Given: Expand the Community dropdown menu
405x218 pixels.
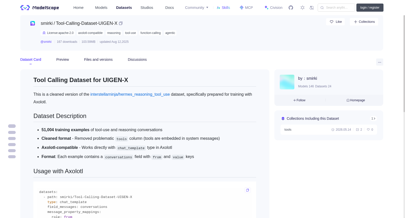Looking at the screenshot, I should click(197, 8).
